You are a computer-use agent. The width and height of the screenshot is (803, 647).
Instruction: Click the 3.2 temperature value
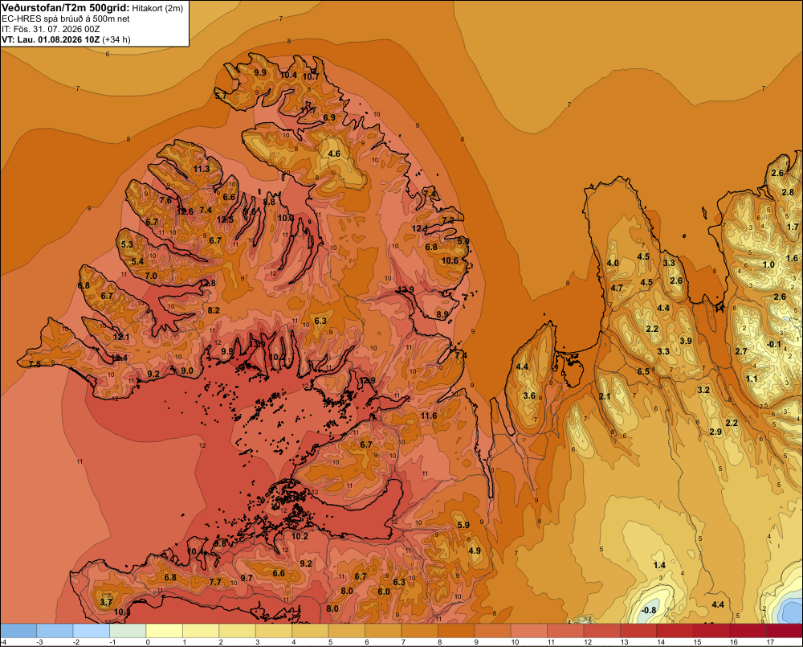[x=703, y=390]
